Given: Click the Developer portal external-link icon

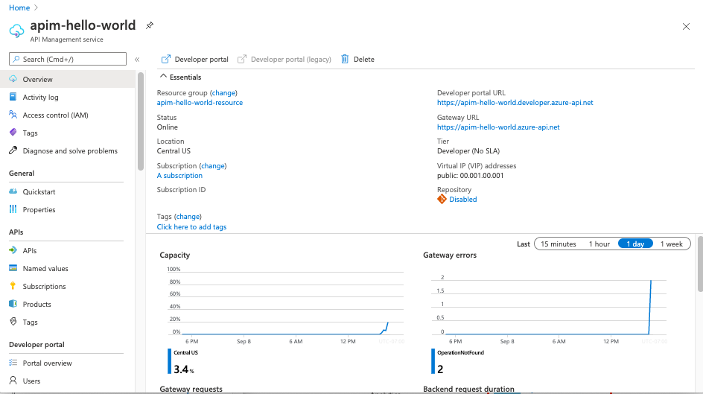Looking at the screenshot, I should (166, 59).
